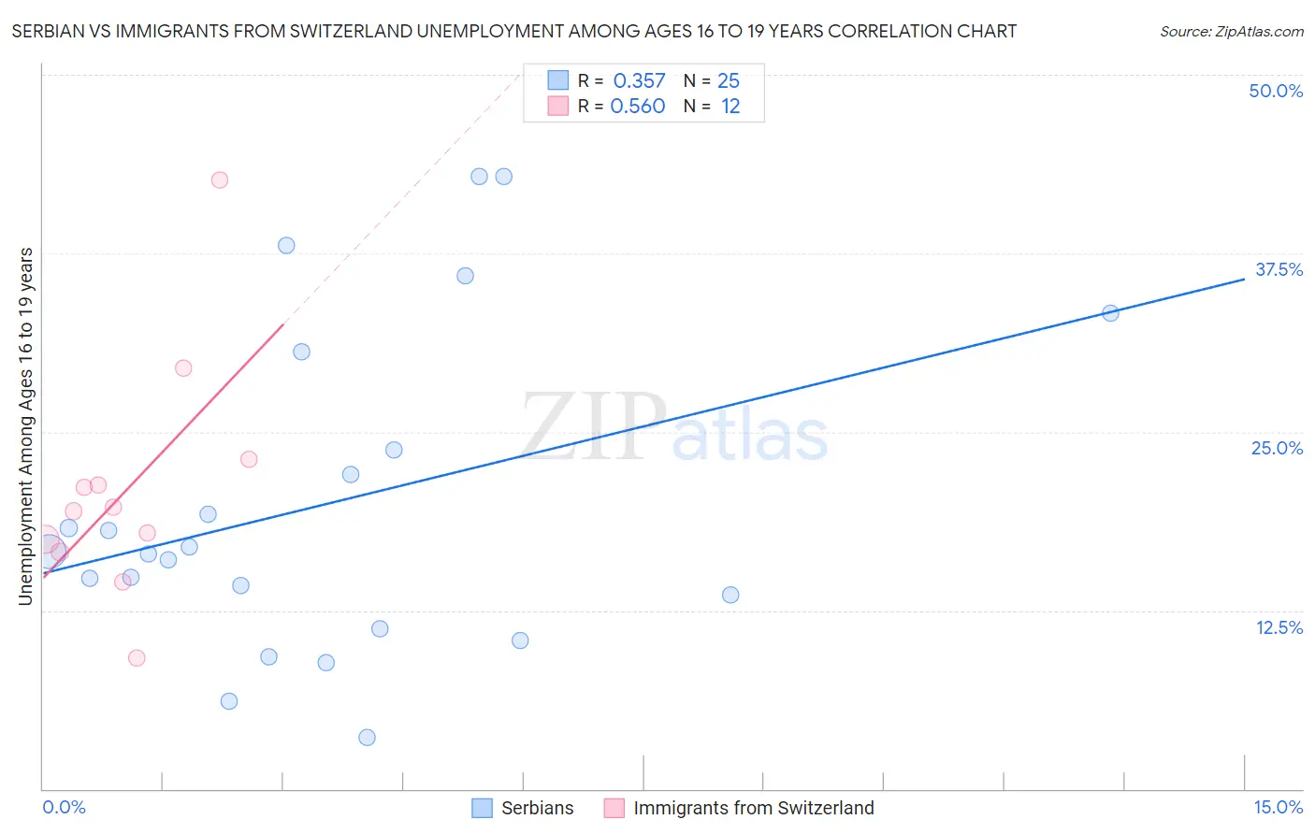The height and width of the screenshot is (834, 1315).
Task: Click the blue Serbians legend swatch
Action: 482,808
